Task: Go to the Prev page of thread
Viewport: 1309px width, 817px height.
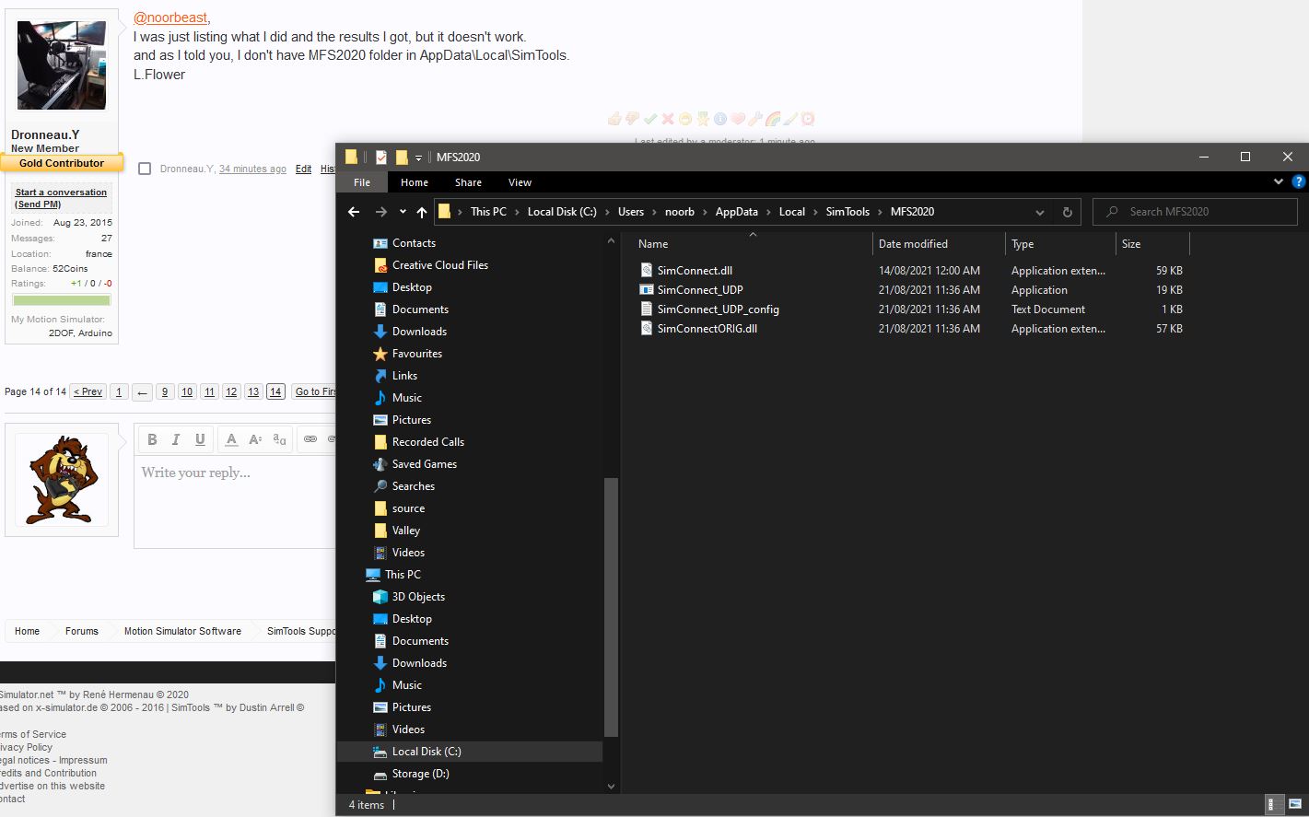Action: (88, 391)
